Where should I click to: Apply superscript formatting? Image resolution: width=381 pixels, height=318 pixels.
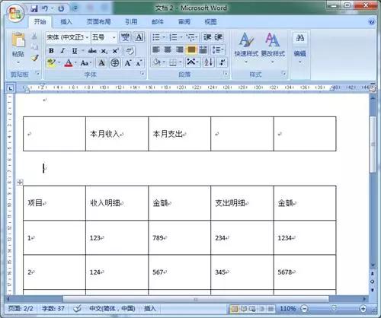116,51
